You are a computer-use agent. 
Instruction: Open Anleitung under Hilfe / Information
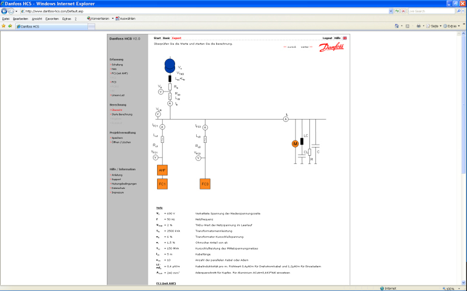[x=116, y=175]
